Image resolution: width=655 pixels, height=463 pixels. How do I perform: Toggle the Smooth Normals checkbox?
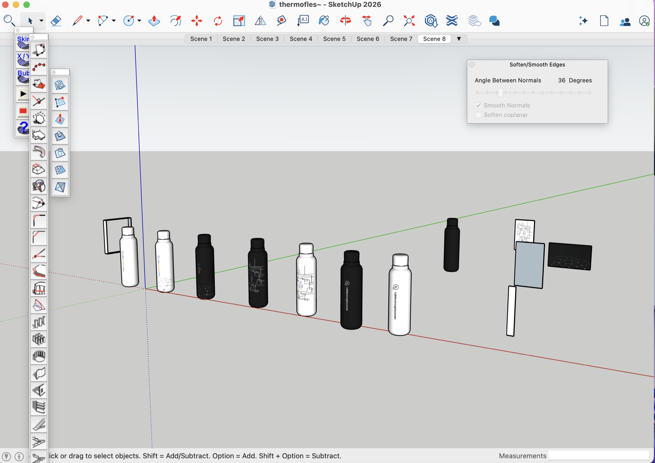pos(478,105)
